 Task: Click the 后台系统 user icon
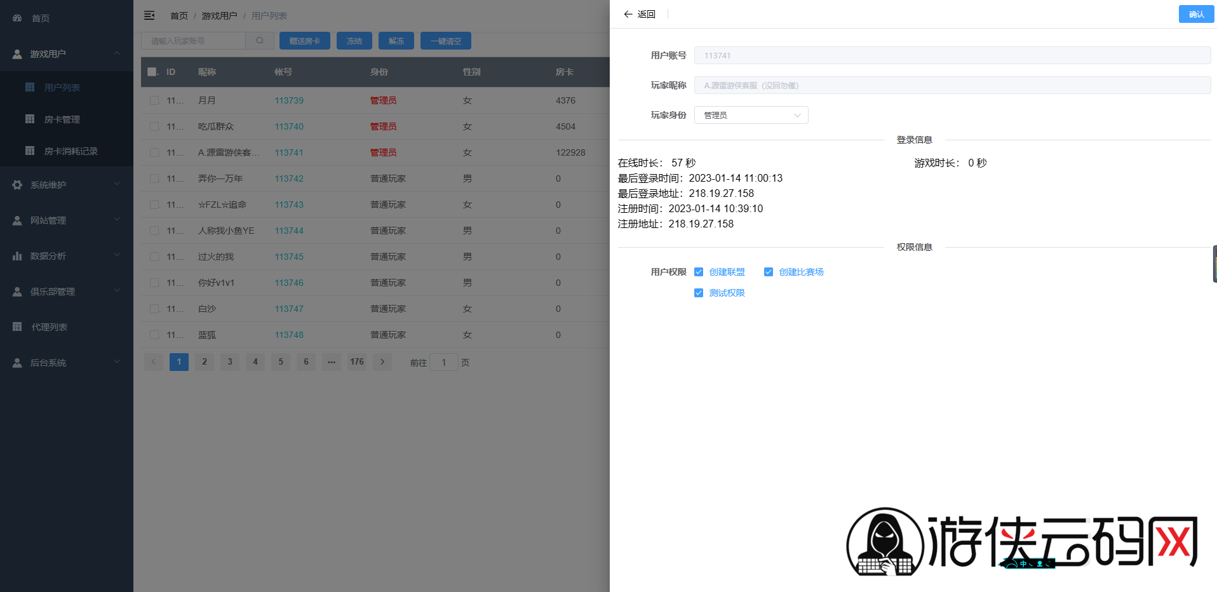point(17,362)
